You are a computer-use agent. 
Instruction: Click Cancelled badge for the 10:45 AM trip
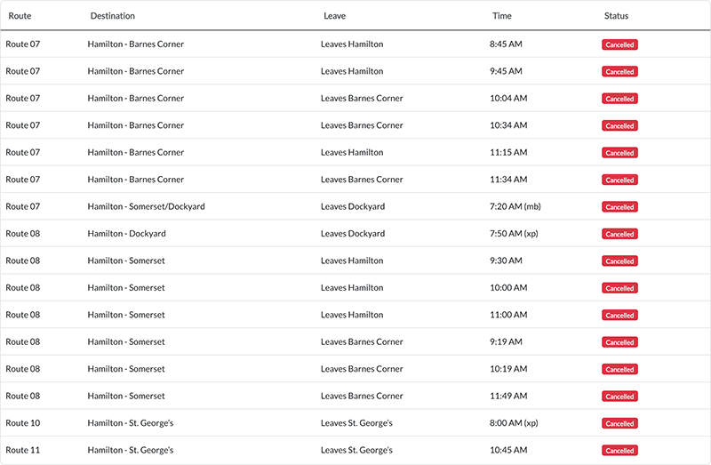pyautogui.click(x=619, y=451)
